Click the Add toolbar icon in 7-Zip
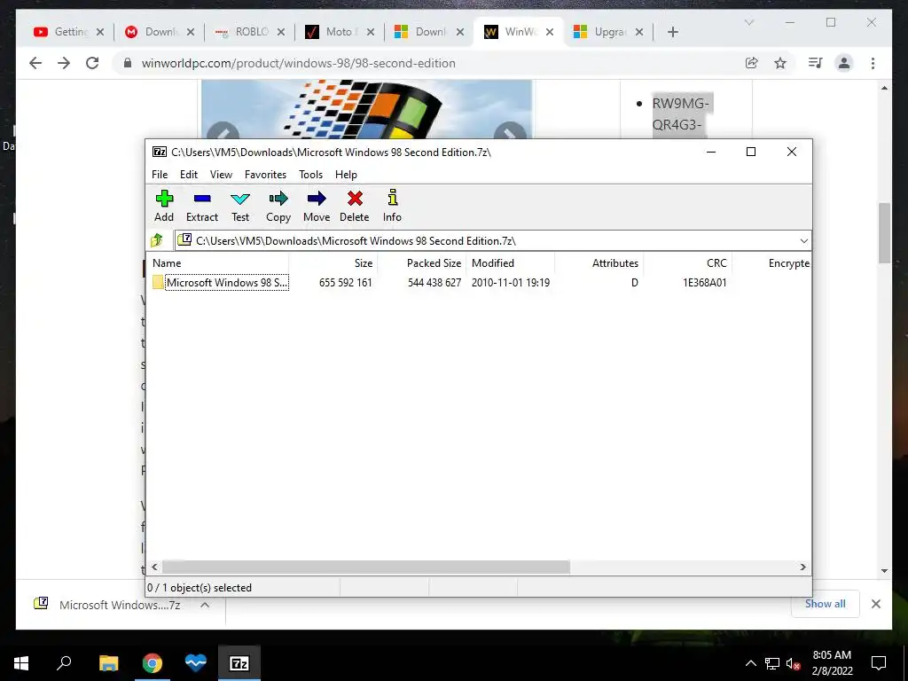908x681 pixels. click(x=164, y=206)
